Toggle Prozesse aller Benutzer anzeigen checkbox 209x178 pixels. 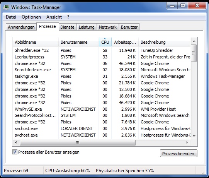coord(15,152)
